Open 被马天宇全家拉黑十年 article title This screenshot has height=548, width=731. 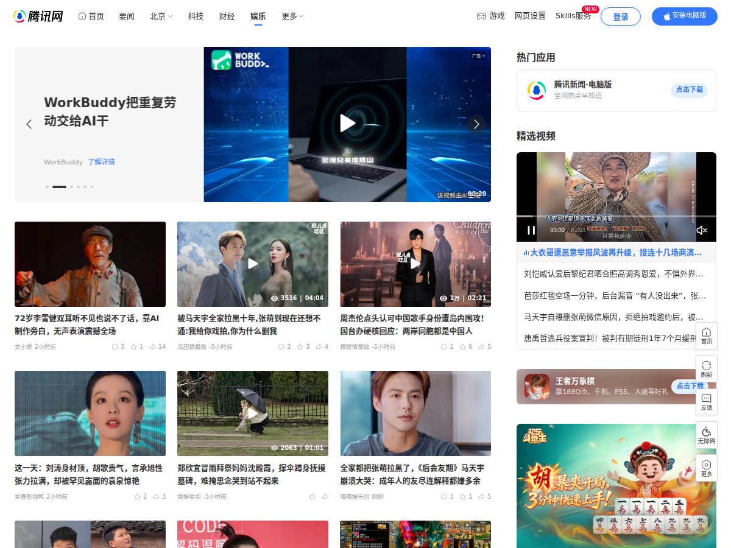[249, 325]
